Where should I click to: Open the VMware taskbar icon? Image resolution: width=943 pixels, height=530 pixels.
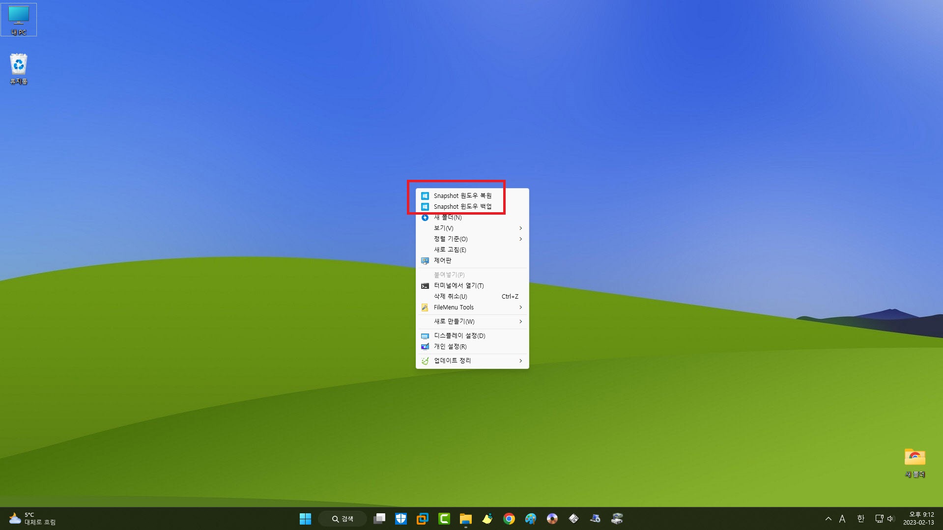(x=423, y=519)
